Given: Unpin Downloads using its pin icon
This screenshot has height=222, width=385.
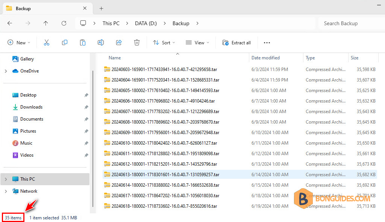Looking at the screenshot, I should [86, 107].
